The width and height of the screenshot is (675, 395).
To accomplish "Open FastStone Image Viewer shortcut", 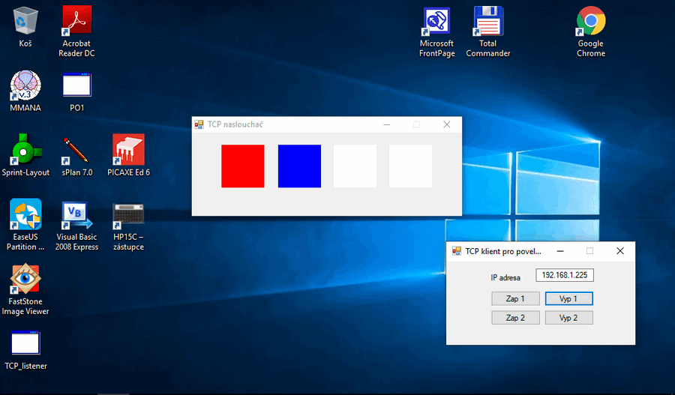I will click(25, 280).
